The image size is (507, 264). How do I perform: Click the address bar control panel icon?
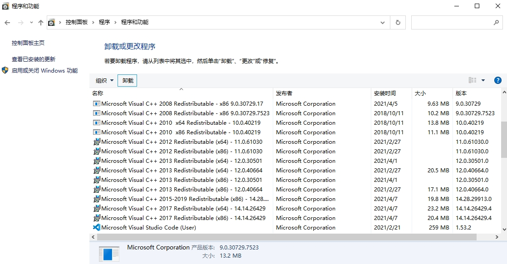[x=51, y=23]
